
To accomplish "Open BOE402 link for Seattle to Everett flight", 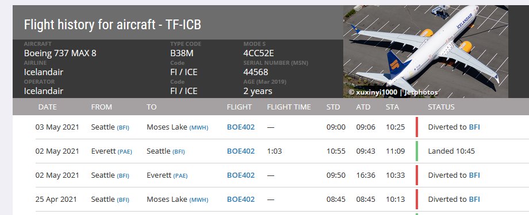I will click(x=240, y=175).
